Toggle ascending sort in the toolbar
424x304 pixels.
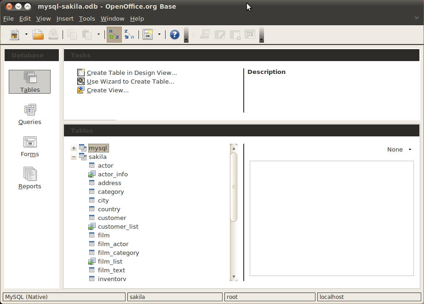(x=113, y=34)
